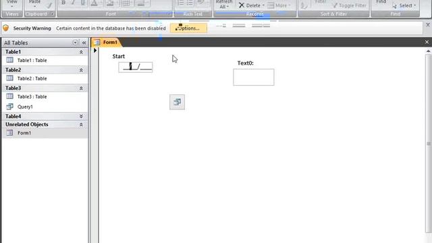Collapse the Table2 group
Viewport: 432px width, 243px height.
click(x=81, y=70)
